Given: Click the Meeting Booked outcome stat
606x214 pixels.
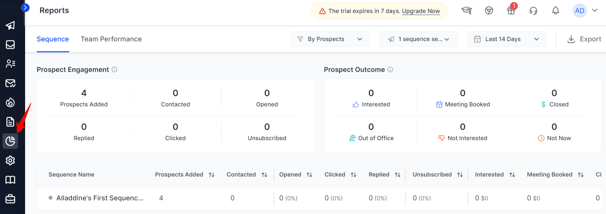Looking at the screenshot, I should pyautogui.click(x=463, y=98).
